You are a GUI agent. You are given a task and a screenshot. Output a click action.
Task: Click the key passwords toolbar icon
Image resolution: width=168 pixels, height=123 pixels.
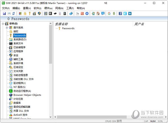[x=30, y=13]
